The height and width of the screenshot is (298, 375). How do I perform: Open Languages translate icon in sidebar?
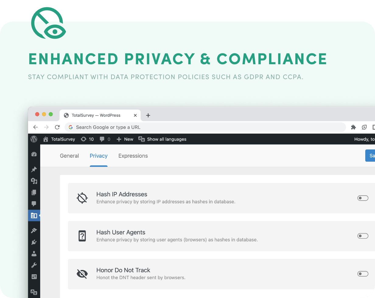point(34,292)
